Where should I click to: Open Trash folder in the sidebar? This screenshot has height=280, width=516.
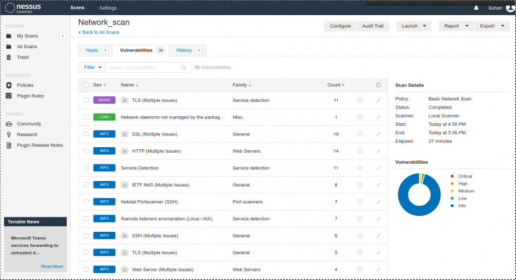[23, 57]
